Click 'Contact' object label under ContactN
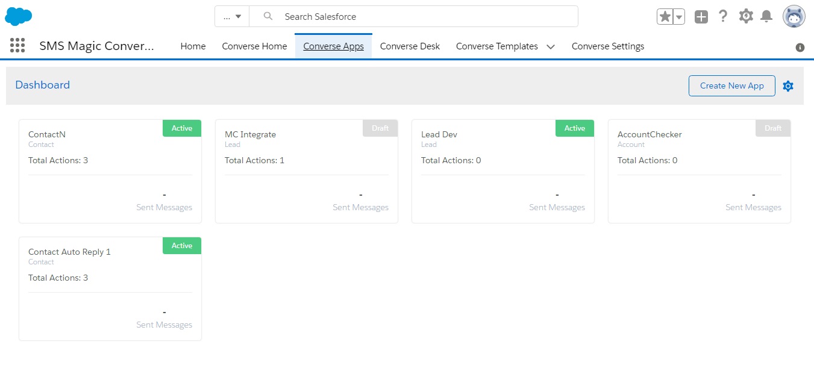Screen dimensions: 814x380 [41, 145]
